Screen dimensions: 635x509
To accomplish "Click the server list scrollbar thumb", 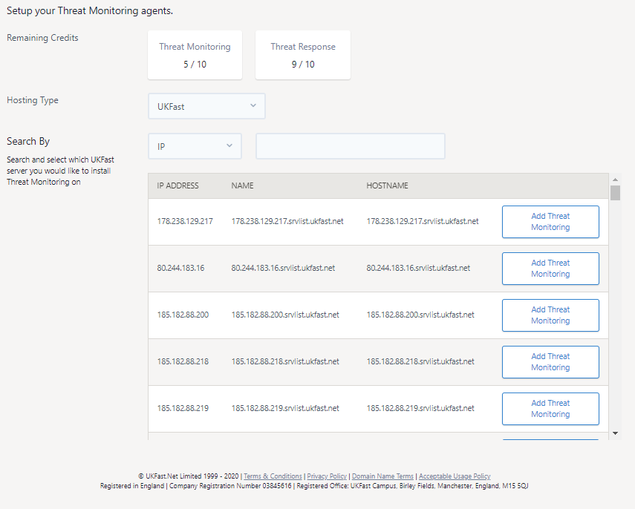I will 615,193.
